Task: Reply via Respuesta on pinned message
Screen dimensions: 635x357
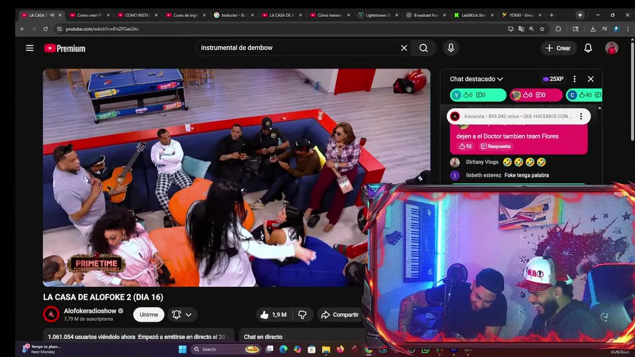Action: point(496,146)
